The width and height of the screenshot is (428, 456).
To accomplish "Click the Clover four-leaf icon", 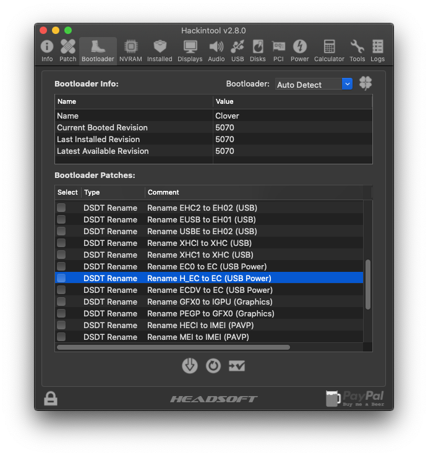I will (x=366, y=83).
